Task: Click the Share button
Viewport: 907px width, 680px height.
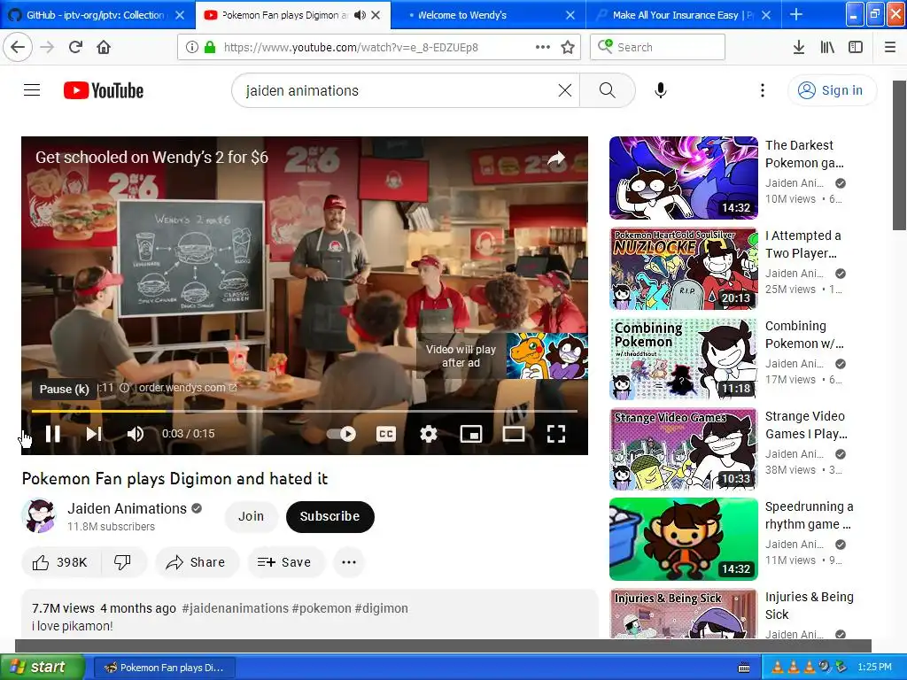Action: click(197, 562)
